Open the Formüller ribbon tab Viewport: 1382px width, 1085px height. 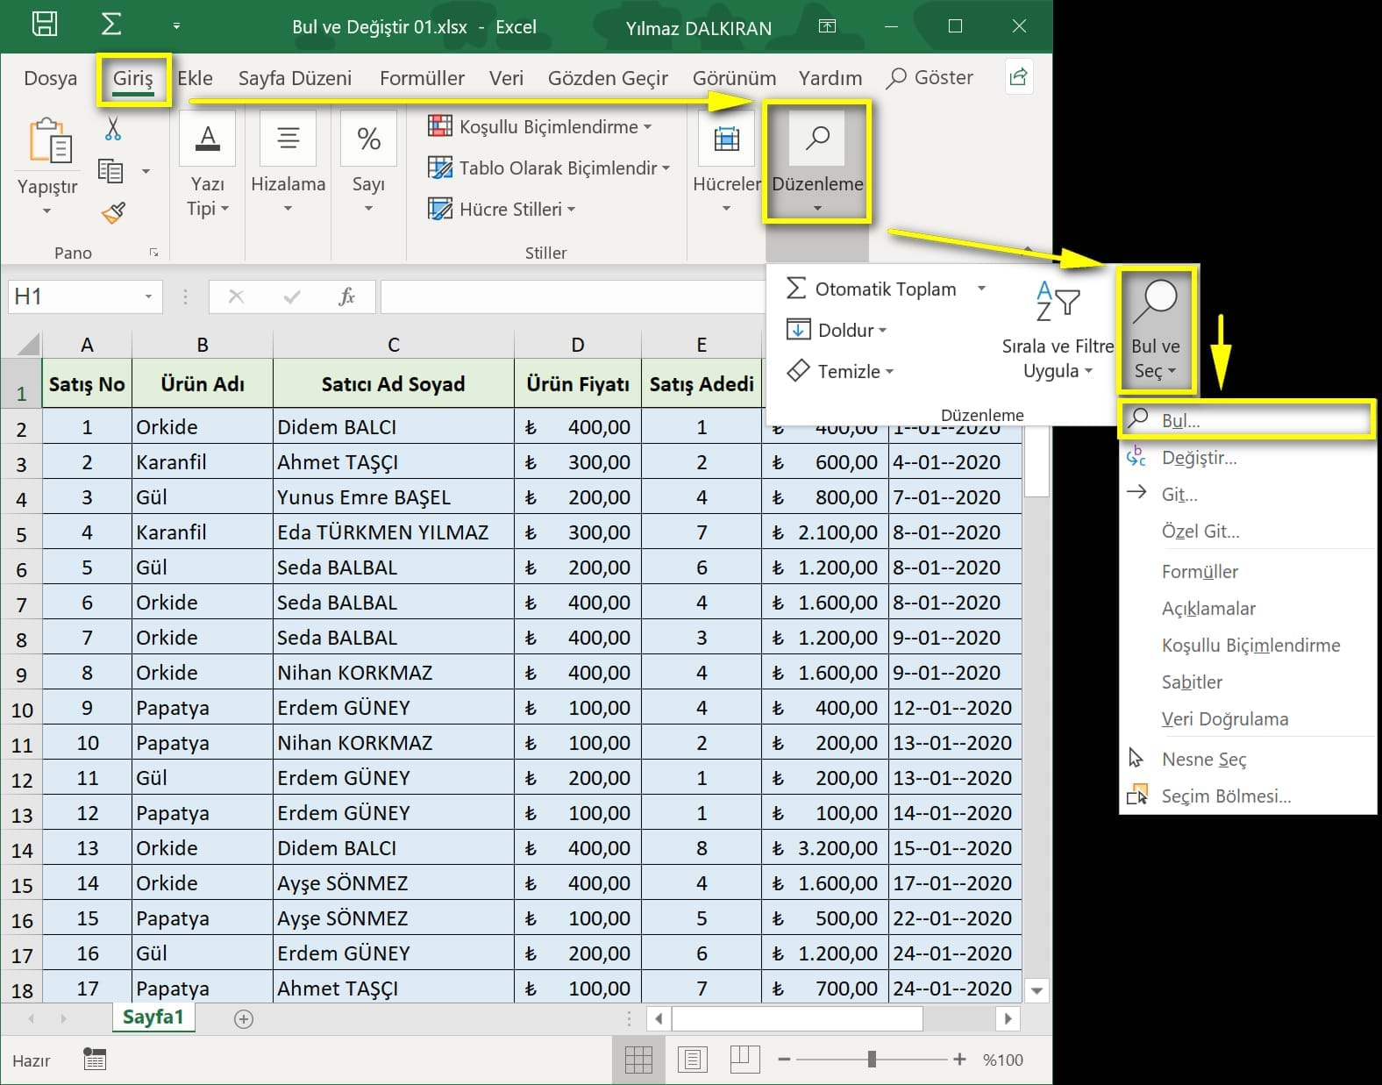pos(422,78)
